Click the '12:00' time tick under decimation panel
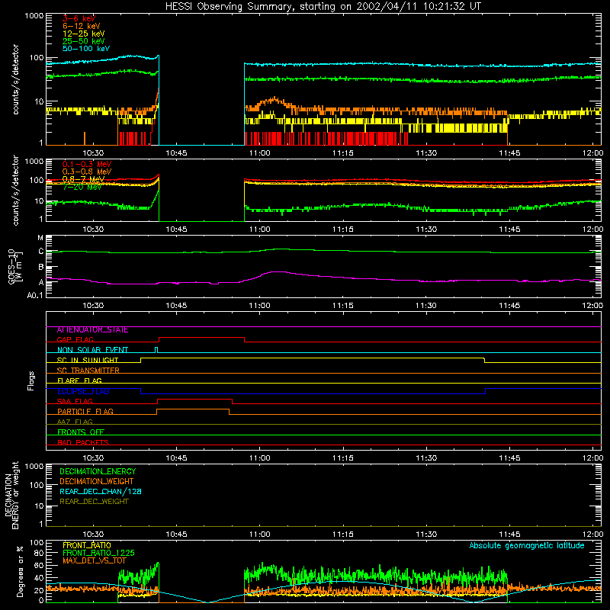Screen dimensions: 610x610 pos(592,535)
